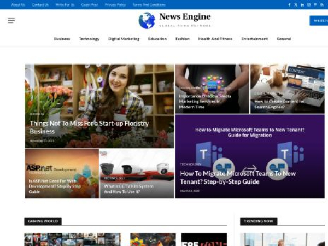Open the CCTV Kits System article
The height and width of the screenshot is (246, 328).
point(128,189)
